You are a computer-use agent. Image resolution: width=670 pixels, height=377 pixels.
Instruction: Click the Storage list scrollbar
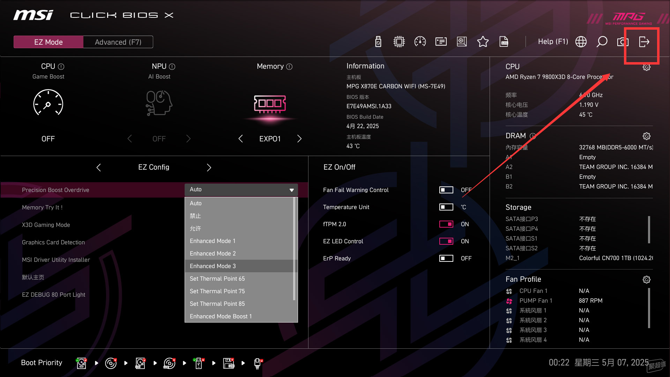pos(649,230)
